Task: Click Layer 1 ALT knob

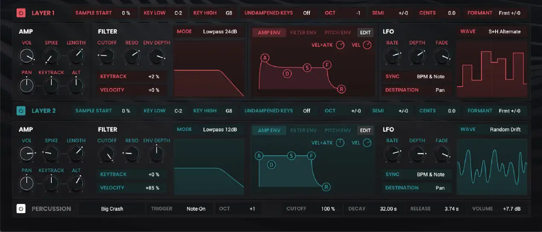Action: (x=76, y=85)
